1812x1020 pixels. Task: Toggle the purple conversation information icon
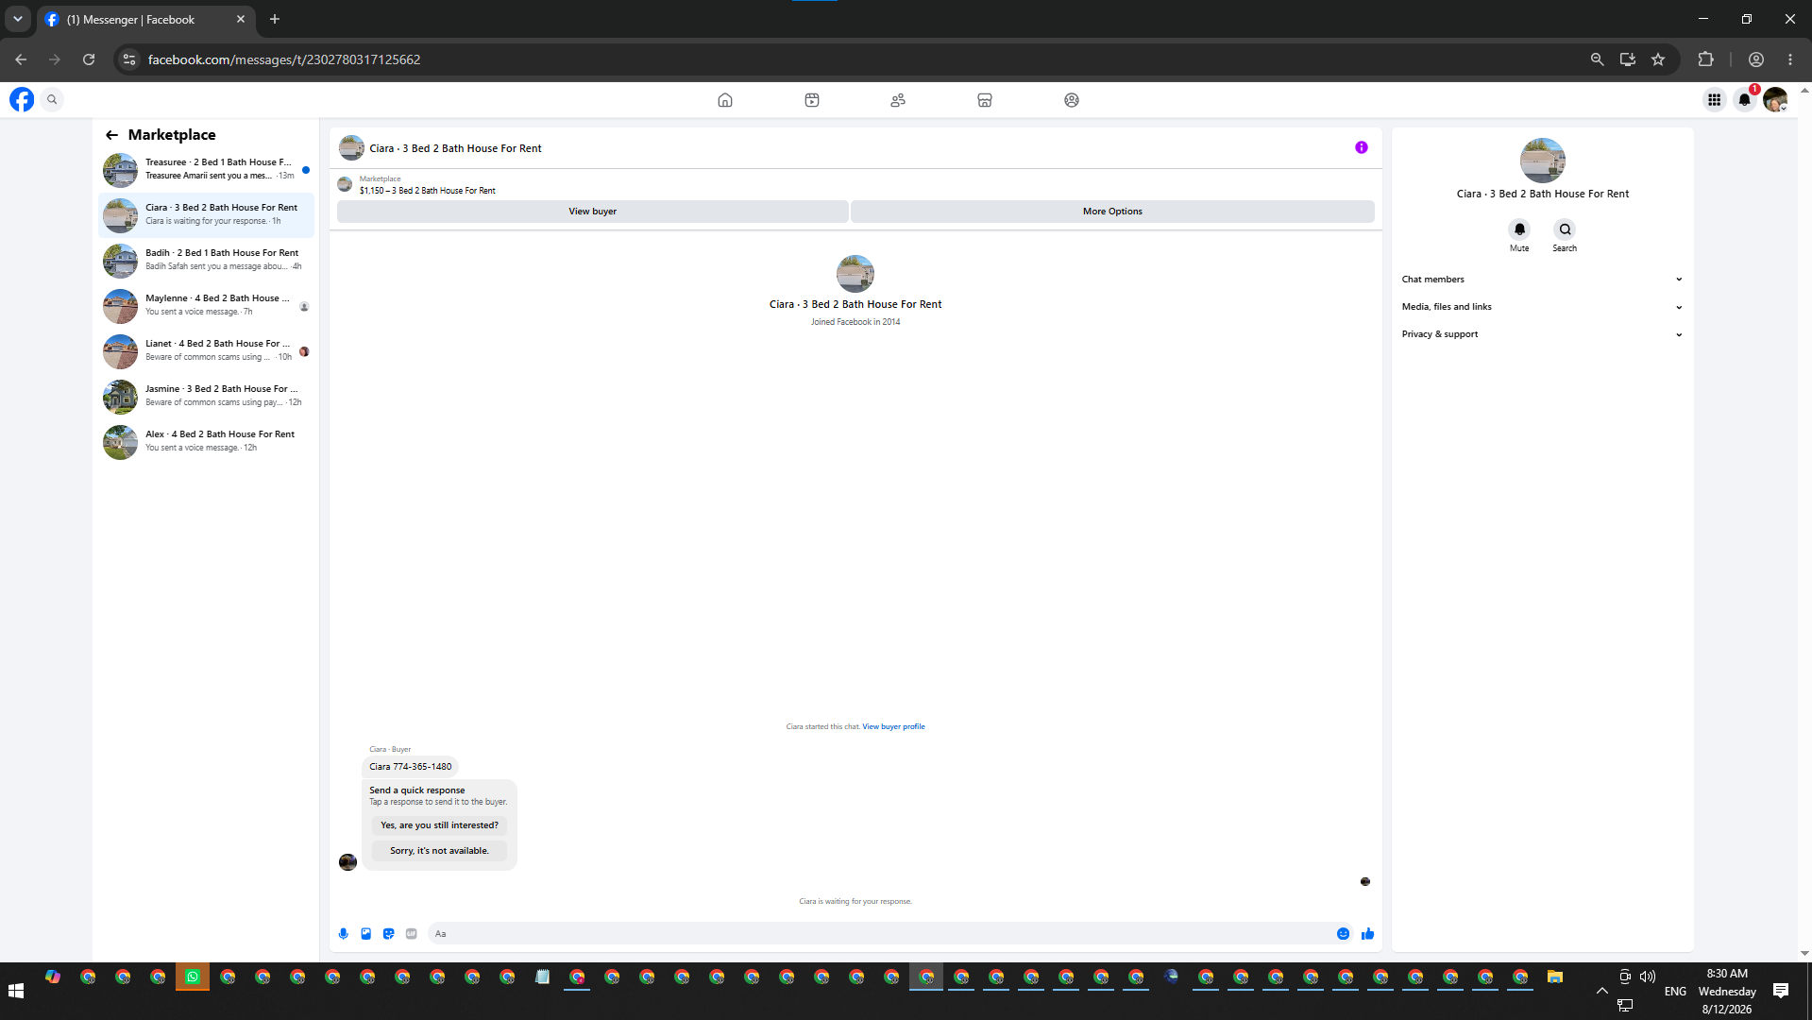[x=1362, y=147]
